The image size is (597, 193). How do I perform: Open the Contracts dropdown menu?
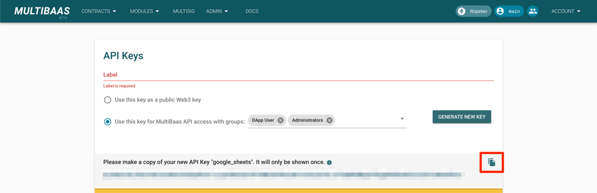click(x=99, y=11)
